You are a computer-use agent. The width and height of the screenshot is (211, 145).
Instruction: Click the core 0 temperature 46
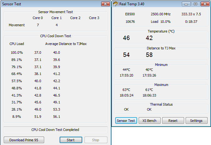(126, 38)
